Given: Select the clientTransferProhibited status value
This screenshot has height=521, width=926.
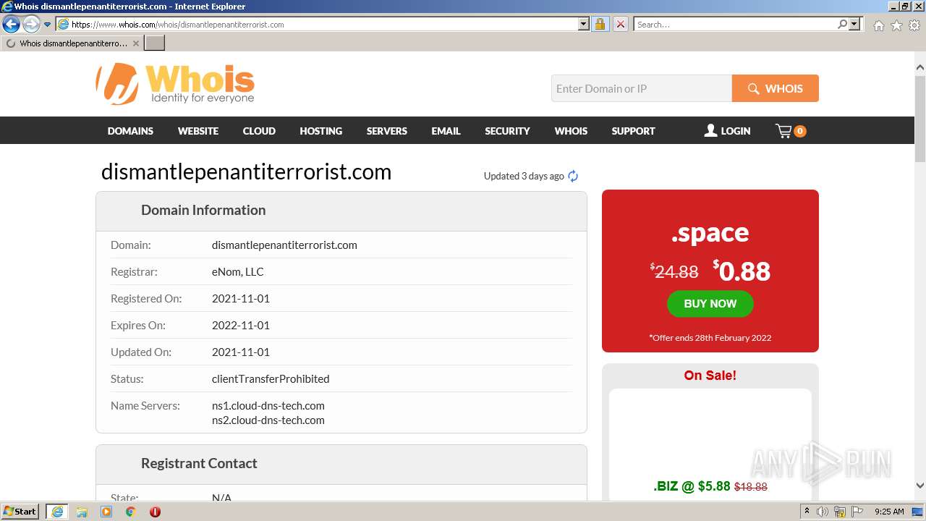Looking at the screenshot, I should click(271, 378).
